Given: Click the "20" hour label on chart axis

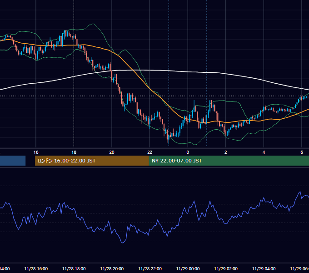Looking at the screenshot, I should [112, 152].
